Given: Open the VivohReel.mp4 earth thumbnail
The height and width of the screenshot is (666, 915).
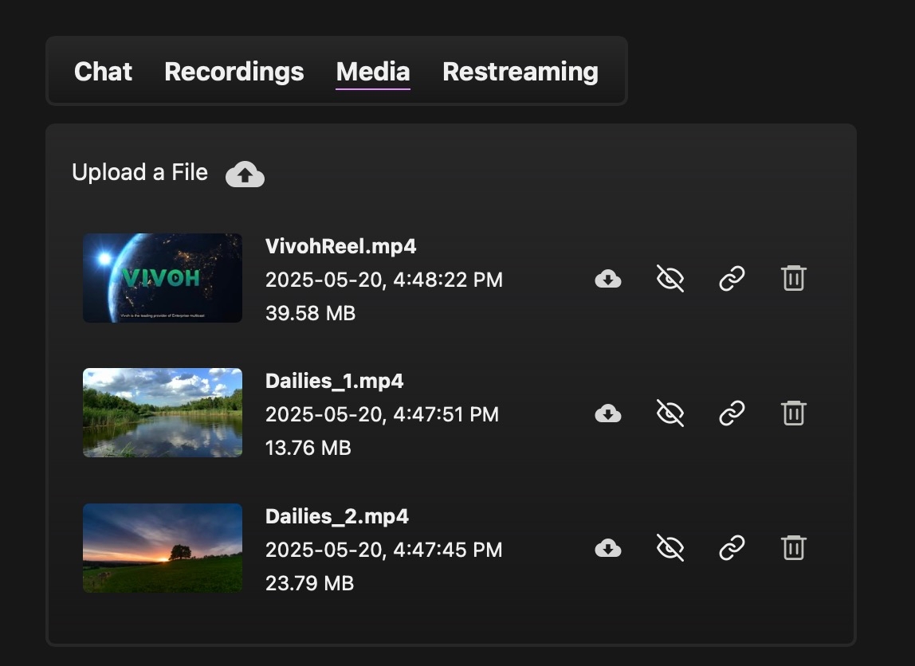Looking at the screenshot, I should [x=163, y=278].
